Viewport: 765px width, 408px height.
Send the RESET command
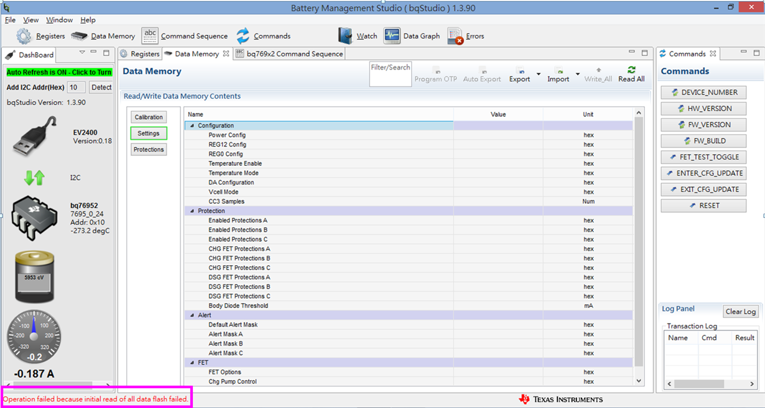point(703,206)
